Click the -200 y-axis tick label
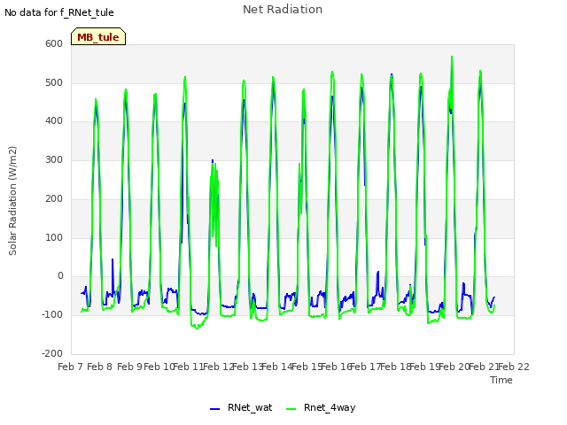The height and width of the screenshot is (425, 567). pos(52,353)
